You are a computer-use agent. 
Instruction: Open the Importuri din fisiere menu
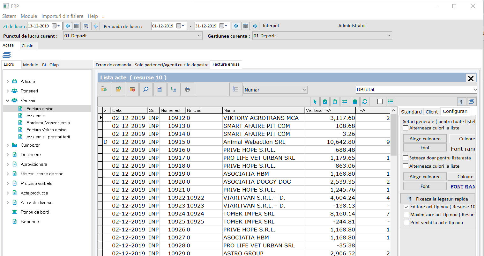[x=62, y=16]
